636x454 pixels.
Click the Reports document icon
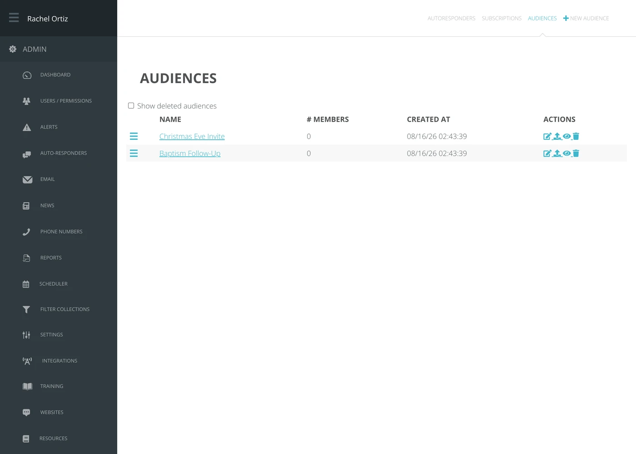26,258
